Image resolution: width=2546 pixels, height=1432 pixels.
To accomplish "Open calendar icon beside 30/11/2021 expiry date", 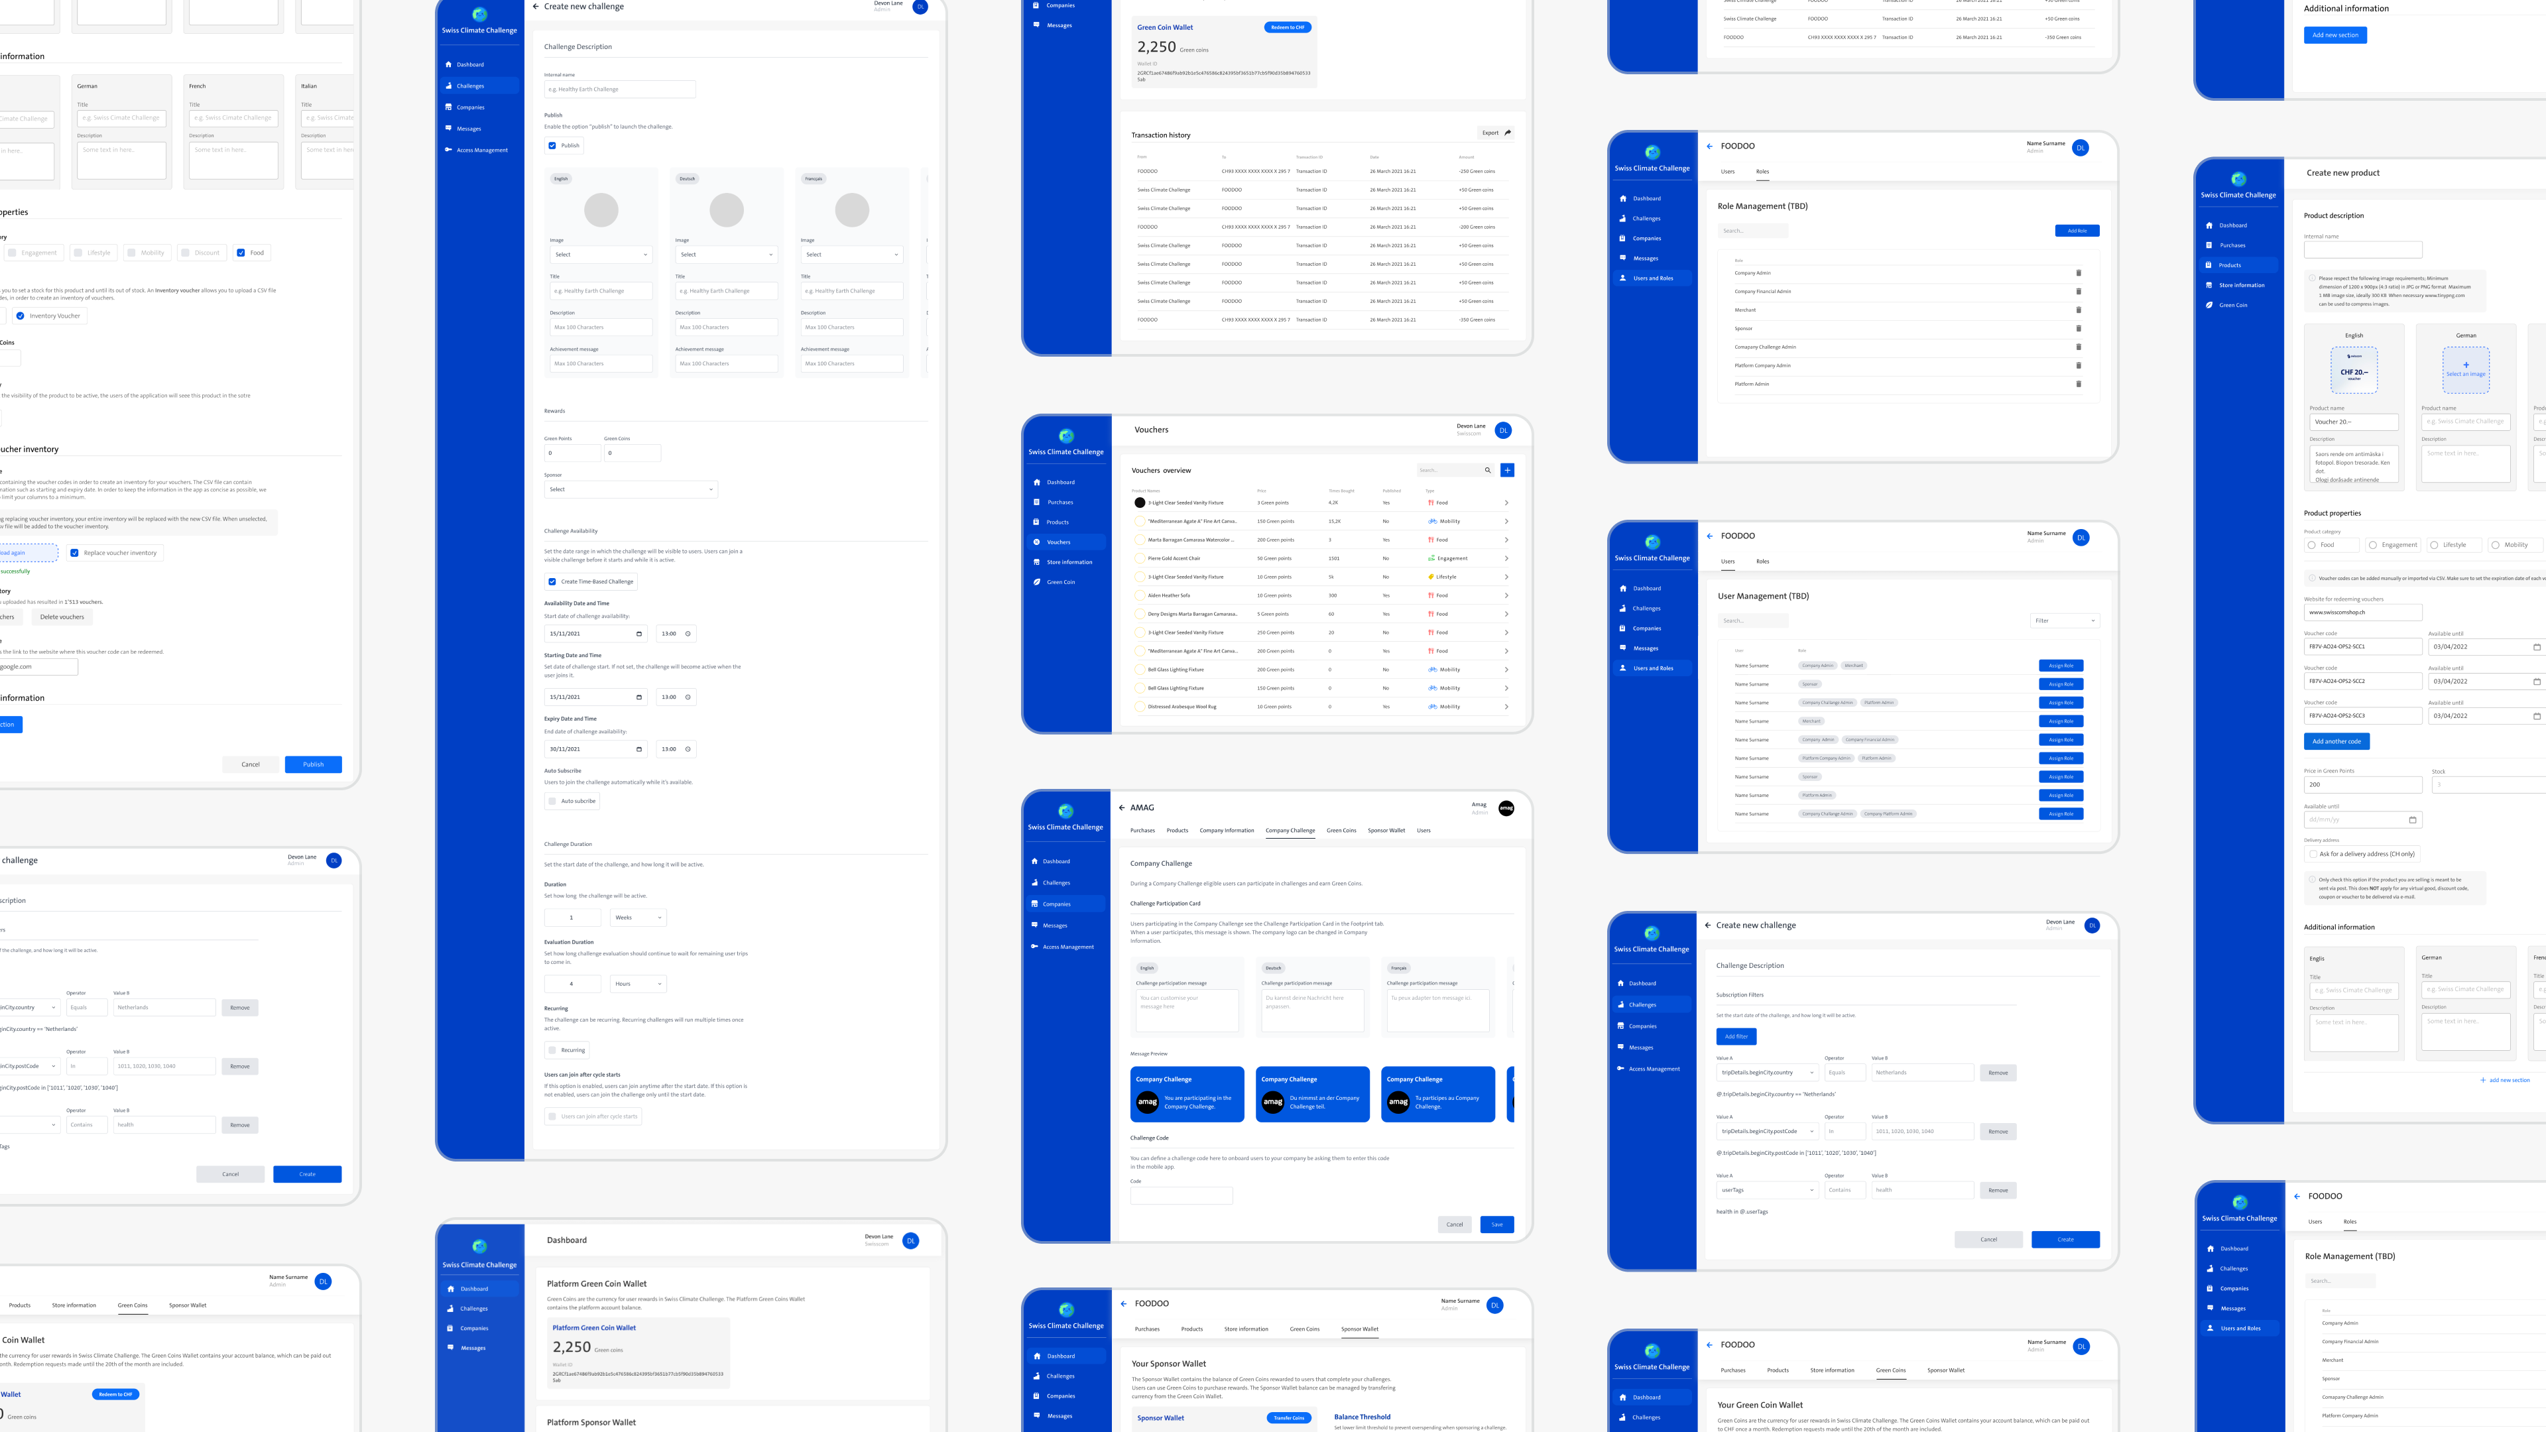I will 638,749.
